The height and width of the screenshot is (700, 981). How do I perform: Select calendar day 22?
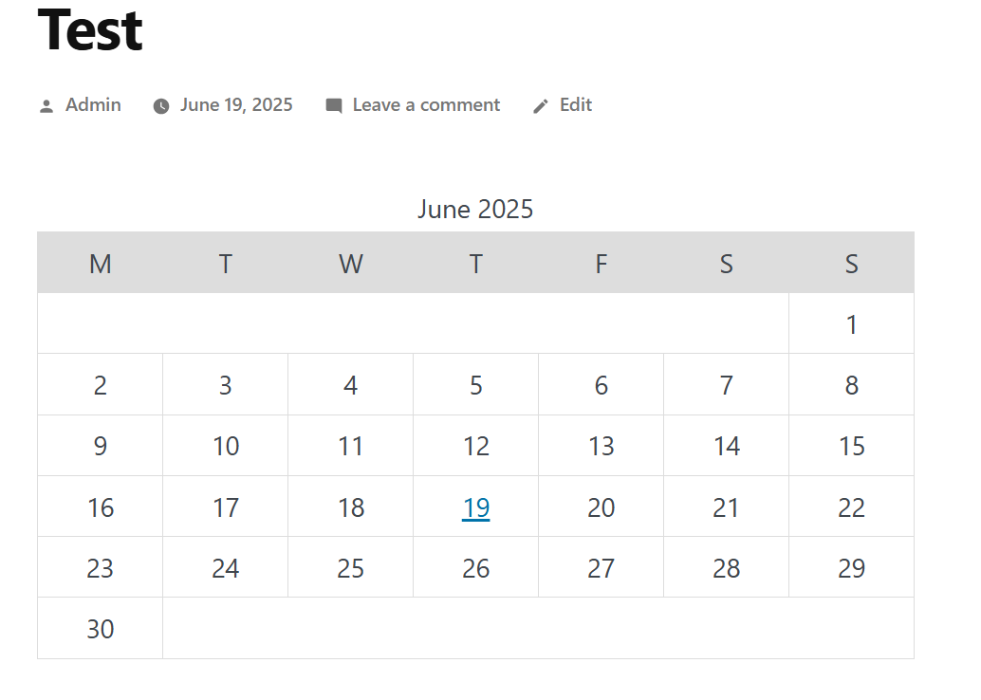point(851,507)
